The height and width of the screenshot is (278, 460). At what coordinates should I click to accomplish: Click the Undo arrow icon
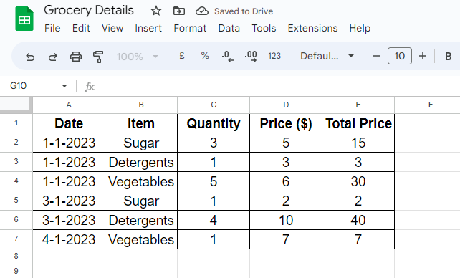click(x=30, y=57)
